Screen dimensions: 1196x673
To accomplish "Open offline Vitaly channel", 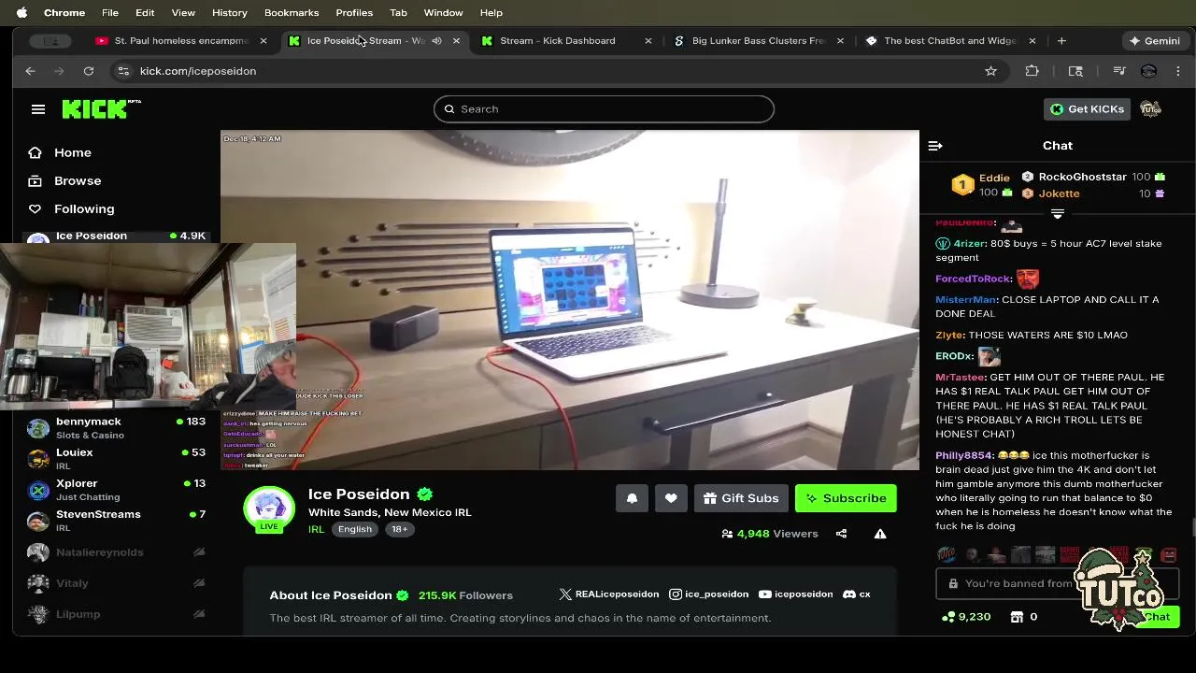I will point(117,583).
